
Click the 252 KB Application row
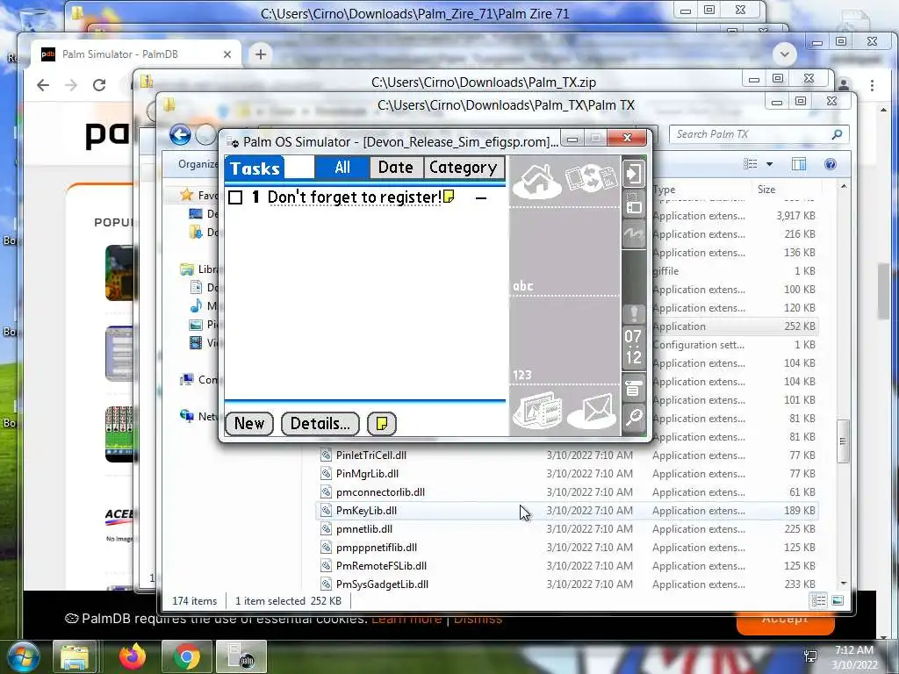(x=735, y=326)
